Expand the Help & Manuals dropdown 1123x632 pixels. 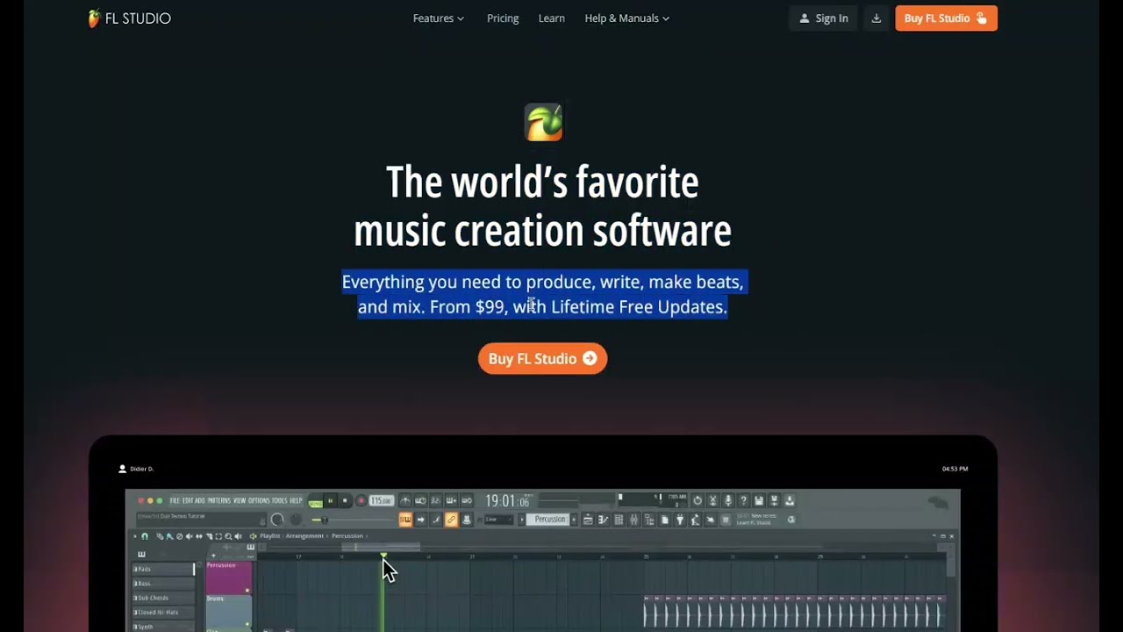point(627,18)
